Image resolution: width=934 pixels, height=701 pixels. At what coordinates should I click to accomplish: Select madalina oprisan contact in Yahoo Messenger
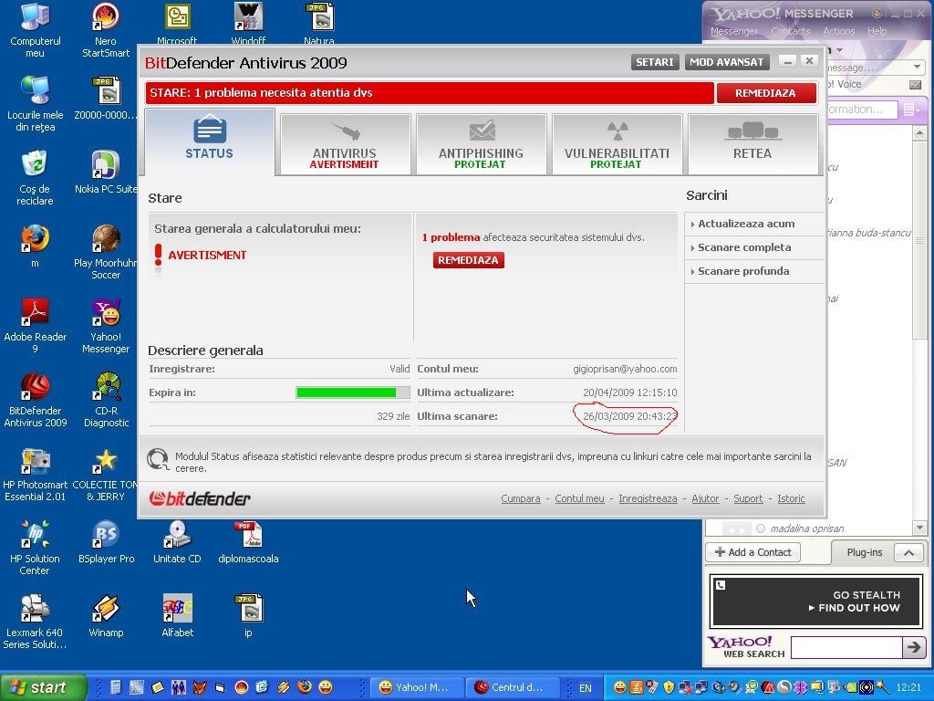point(806,528)
